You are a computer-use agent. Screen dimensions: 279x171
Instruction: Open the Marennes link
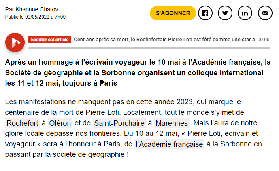(171, 123)
